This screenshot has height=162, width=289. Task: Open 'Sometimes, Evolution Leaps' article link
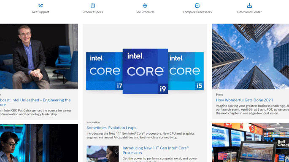111,127
